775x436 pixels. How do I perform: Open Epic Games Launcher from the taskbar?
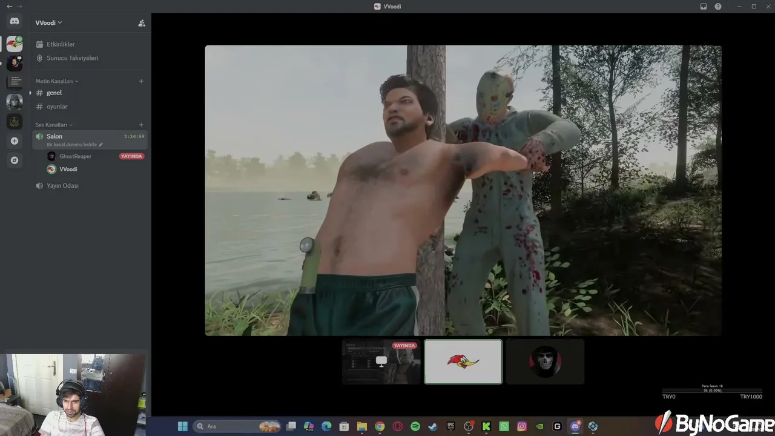click(x=450, y=426)
